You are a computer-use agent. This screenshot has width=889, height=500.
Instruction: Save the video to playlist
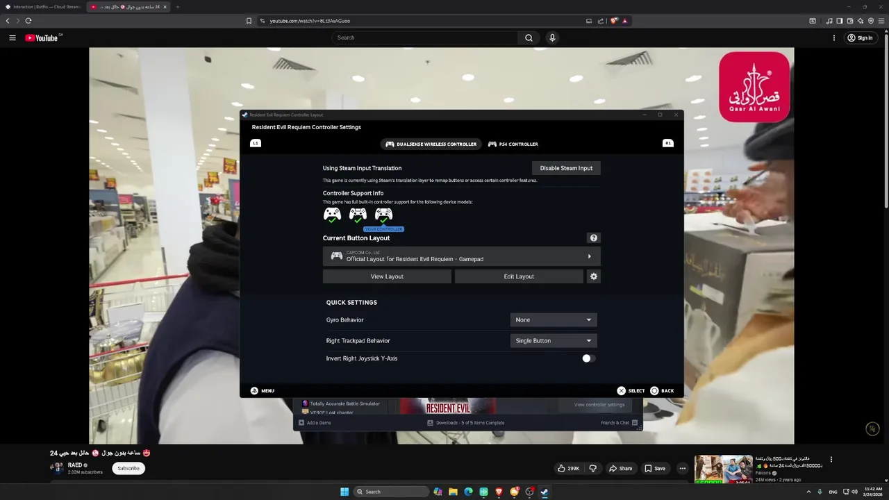tap(655, 469)
